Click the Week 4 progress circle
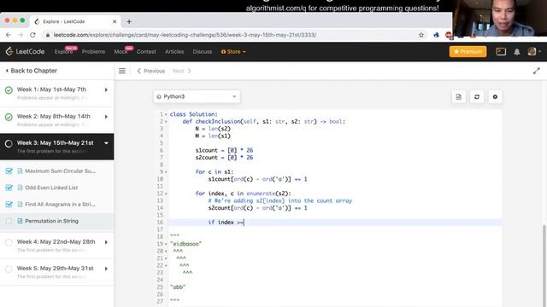Viewport: 547px width, 307px height. [x=9, y=242]
